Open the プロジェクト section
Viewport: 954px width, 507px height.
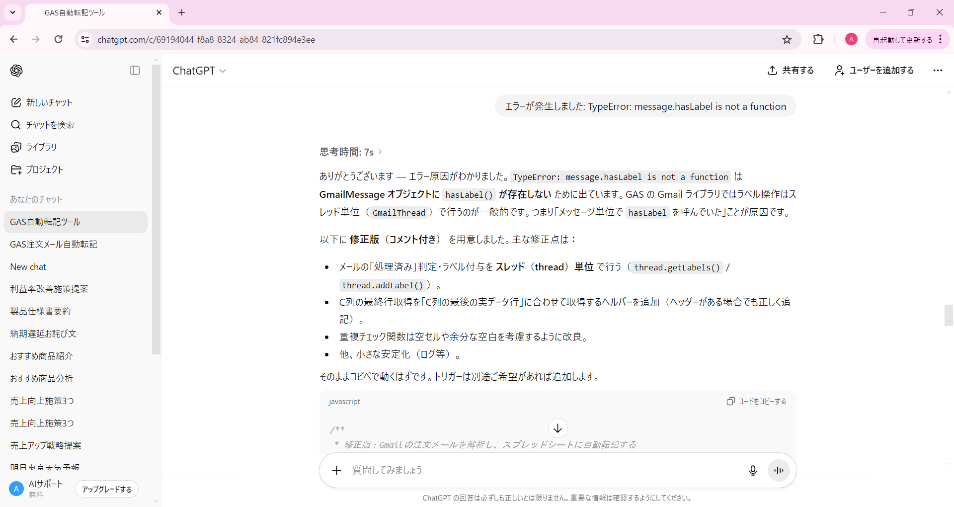click(44, 169)
